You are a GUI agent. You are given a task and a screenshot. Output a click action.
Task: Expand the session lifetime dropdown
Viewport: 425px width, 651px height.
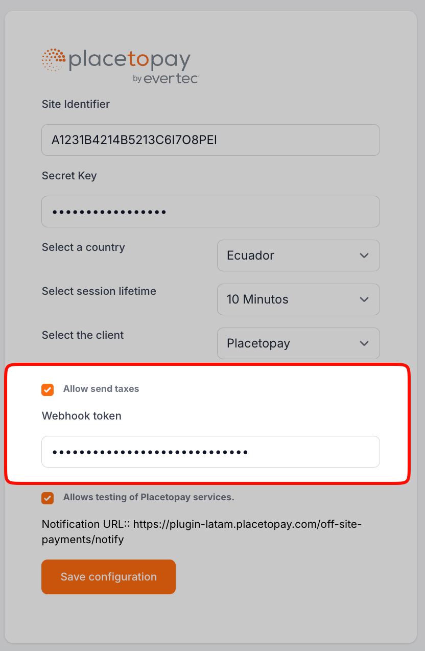pos(298,299)
